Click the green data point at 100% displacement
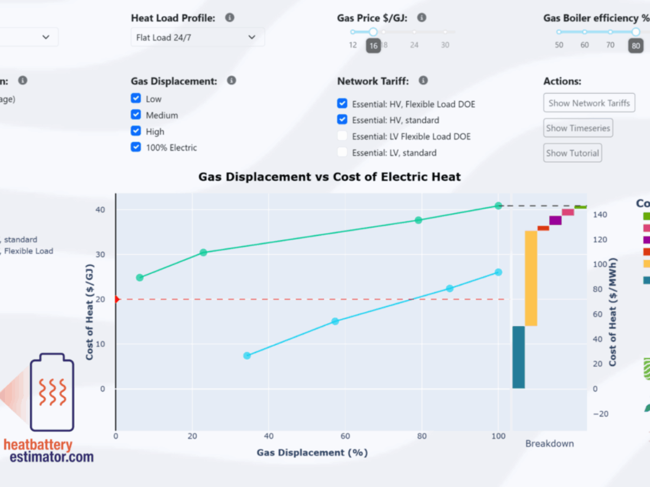This screenshot has height=487, width=650. click(498, 206)
